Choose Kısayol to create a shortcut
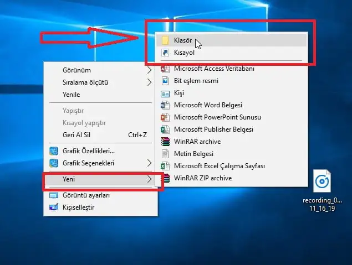This screenshot has height=265, width=352. [x=232, y=53]
